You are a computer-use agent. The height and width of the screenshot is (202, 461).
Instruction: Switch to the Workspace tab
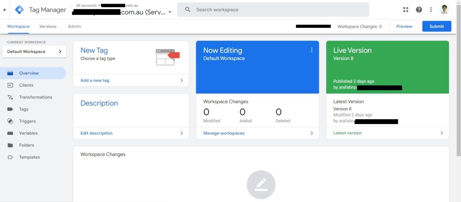point(18,27)
